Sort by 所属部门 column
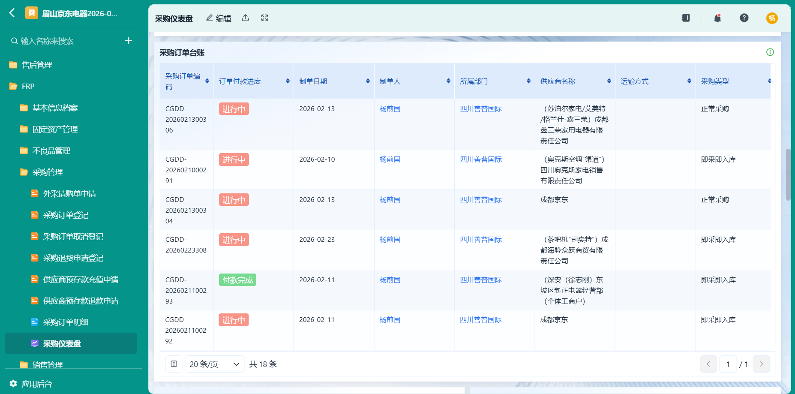795x394 pixels. 528,81
